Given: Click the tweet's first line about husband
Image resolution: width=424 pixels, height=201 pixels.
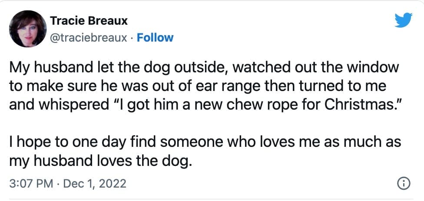Looking at the screenshot, I should [203, 68].
